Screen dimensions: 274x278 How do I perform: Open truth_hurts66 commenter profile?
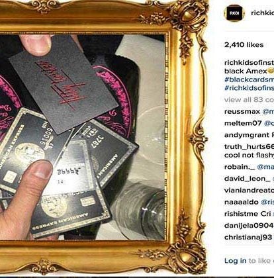click(249, 146)
